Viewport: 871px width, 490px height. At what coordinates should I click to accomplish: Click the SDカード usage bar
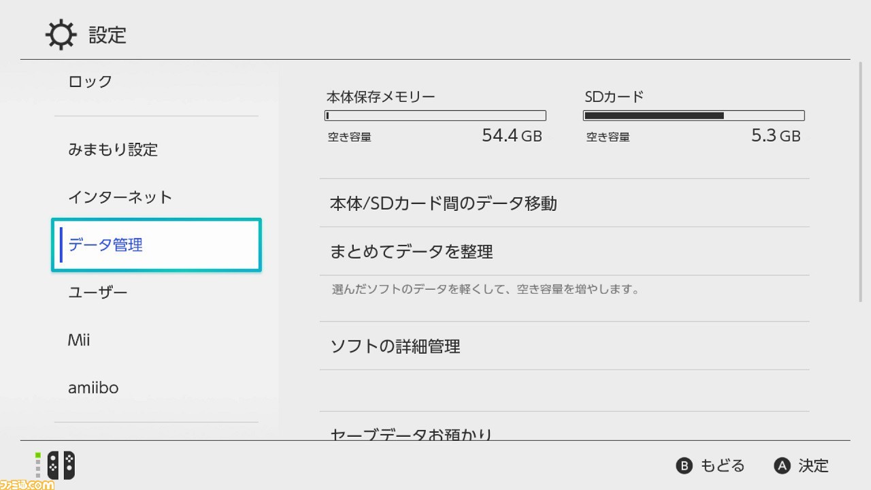tap(694, 116)
